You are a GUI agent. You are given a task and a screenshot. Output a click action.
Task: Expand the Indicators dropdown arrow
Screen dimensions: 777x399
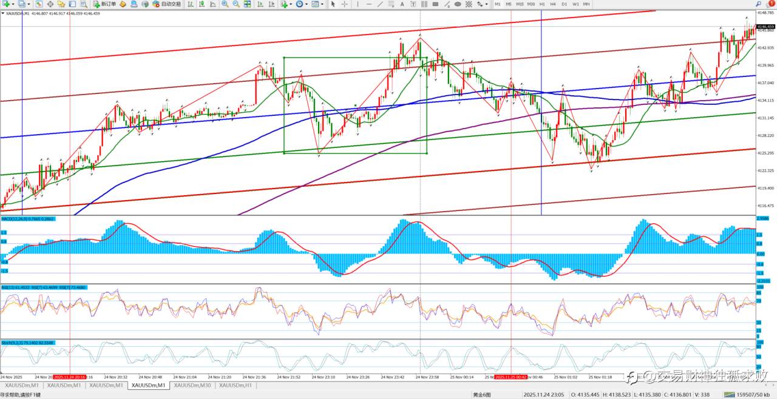291,4
